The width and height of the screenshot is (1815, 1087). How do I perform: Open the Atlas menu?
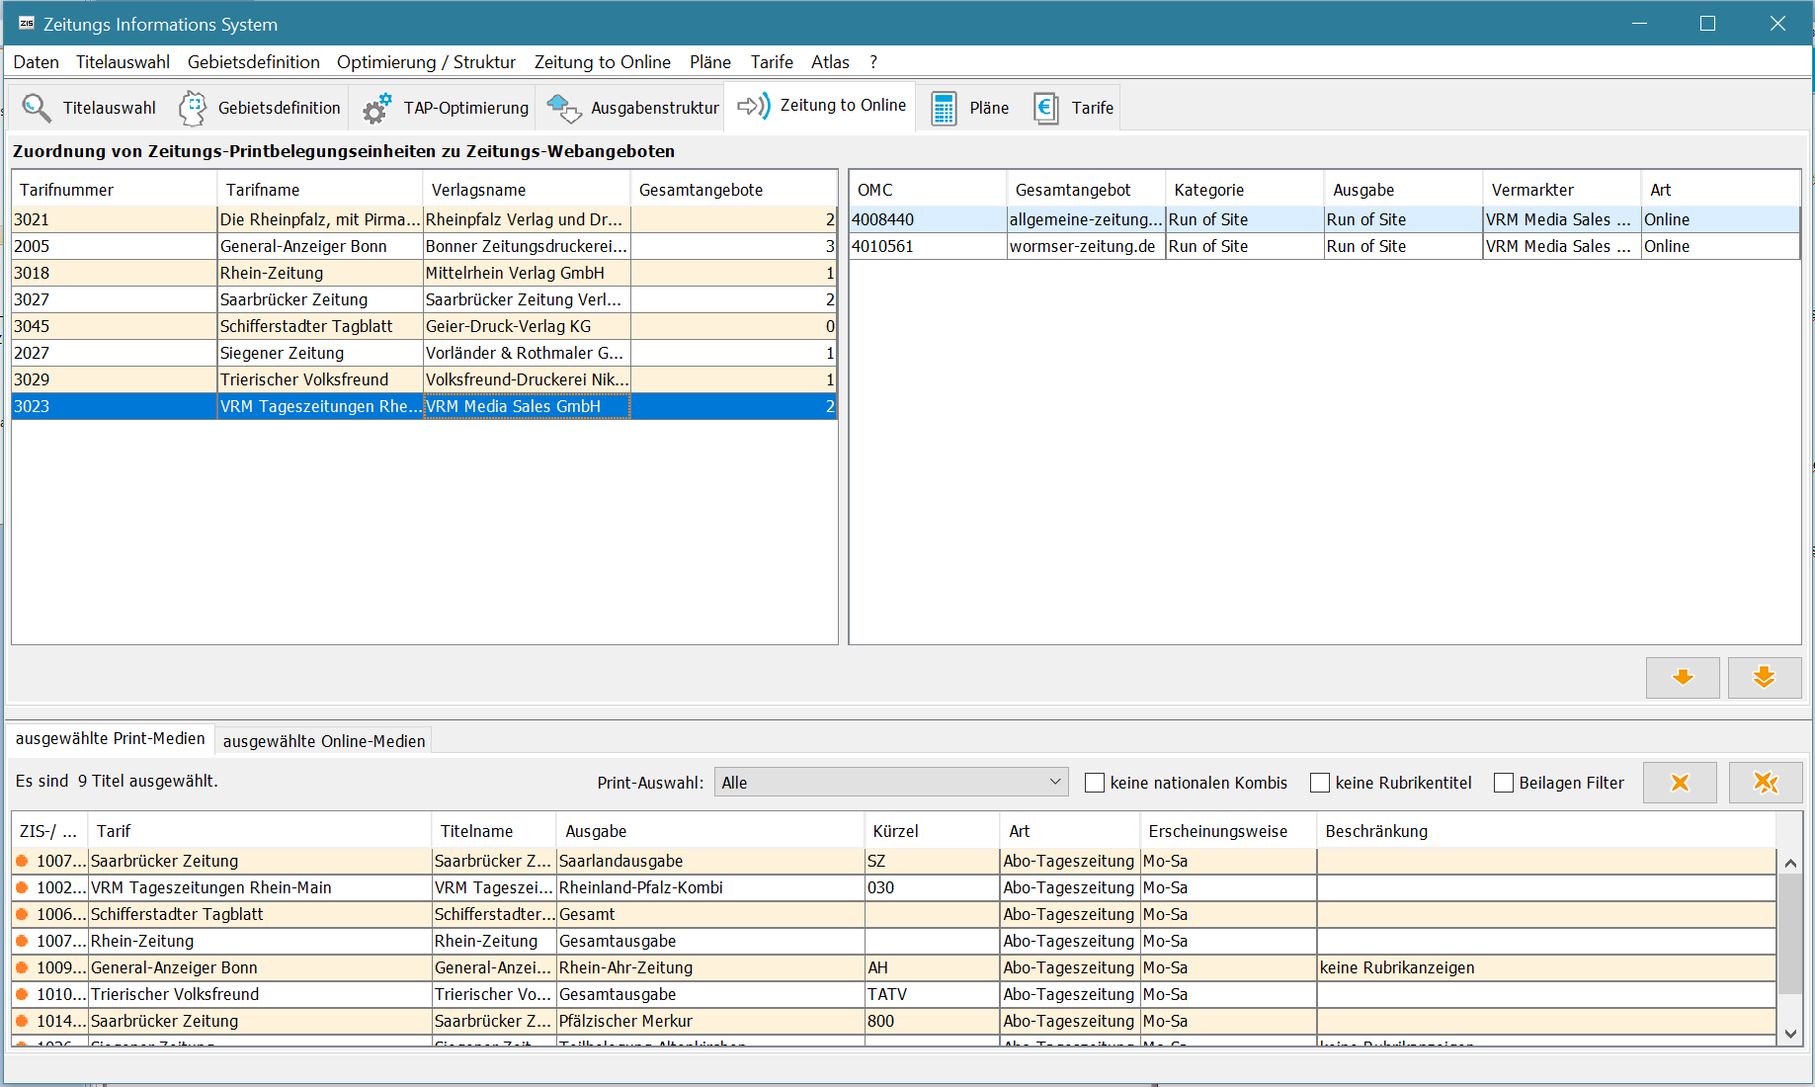coord(830,62)
